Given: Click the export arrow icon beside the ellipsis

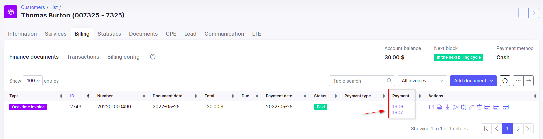Looking at the screenshot, I should point(528,81).
